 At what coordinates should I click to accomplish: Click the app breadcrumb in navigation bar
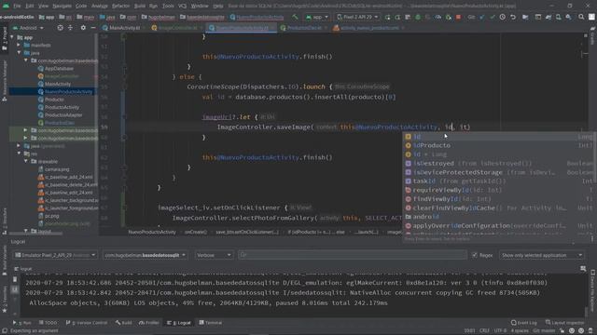point(47,17)
